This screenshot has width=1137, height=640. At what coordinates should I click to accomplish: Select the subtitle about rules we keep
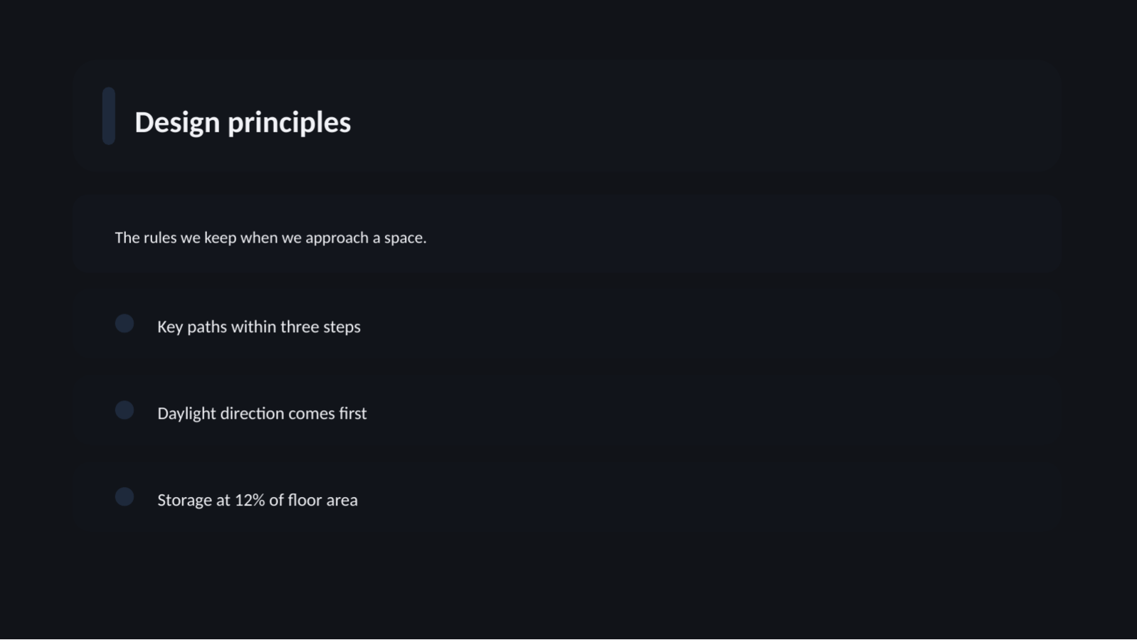270,238
